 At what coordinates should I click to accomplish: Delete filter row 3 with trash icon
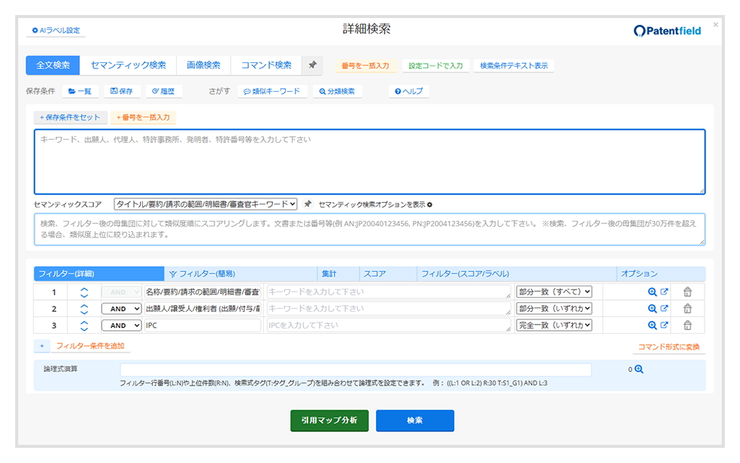687,325
